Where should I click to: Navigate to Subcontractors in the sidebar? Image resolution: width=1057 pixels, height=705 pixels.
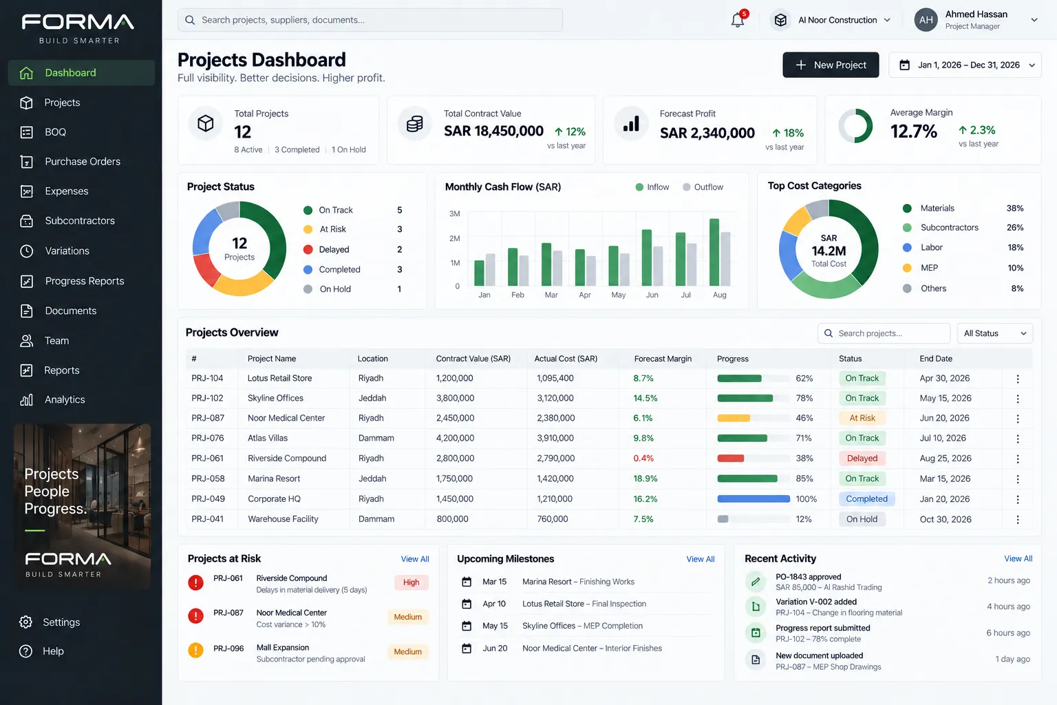[81, 221]
